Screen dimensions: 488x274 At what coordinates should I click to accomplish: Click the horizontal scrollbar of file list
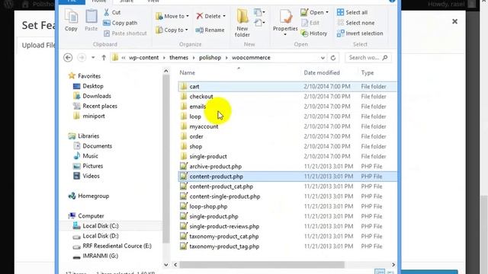(x=262, y=265)
